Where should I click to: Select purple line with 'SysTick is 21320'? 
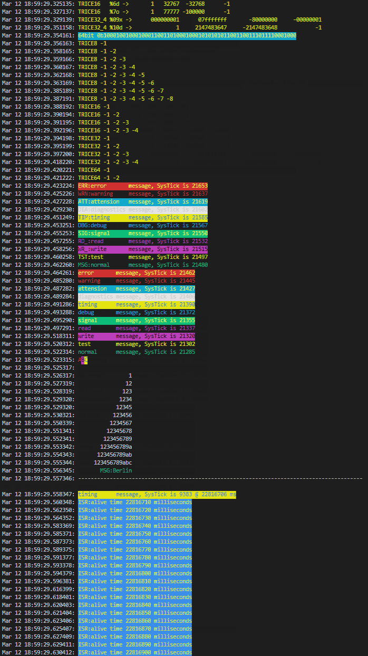pyautogui.click(x=137, y=336)
